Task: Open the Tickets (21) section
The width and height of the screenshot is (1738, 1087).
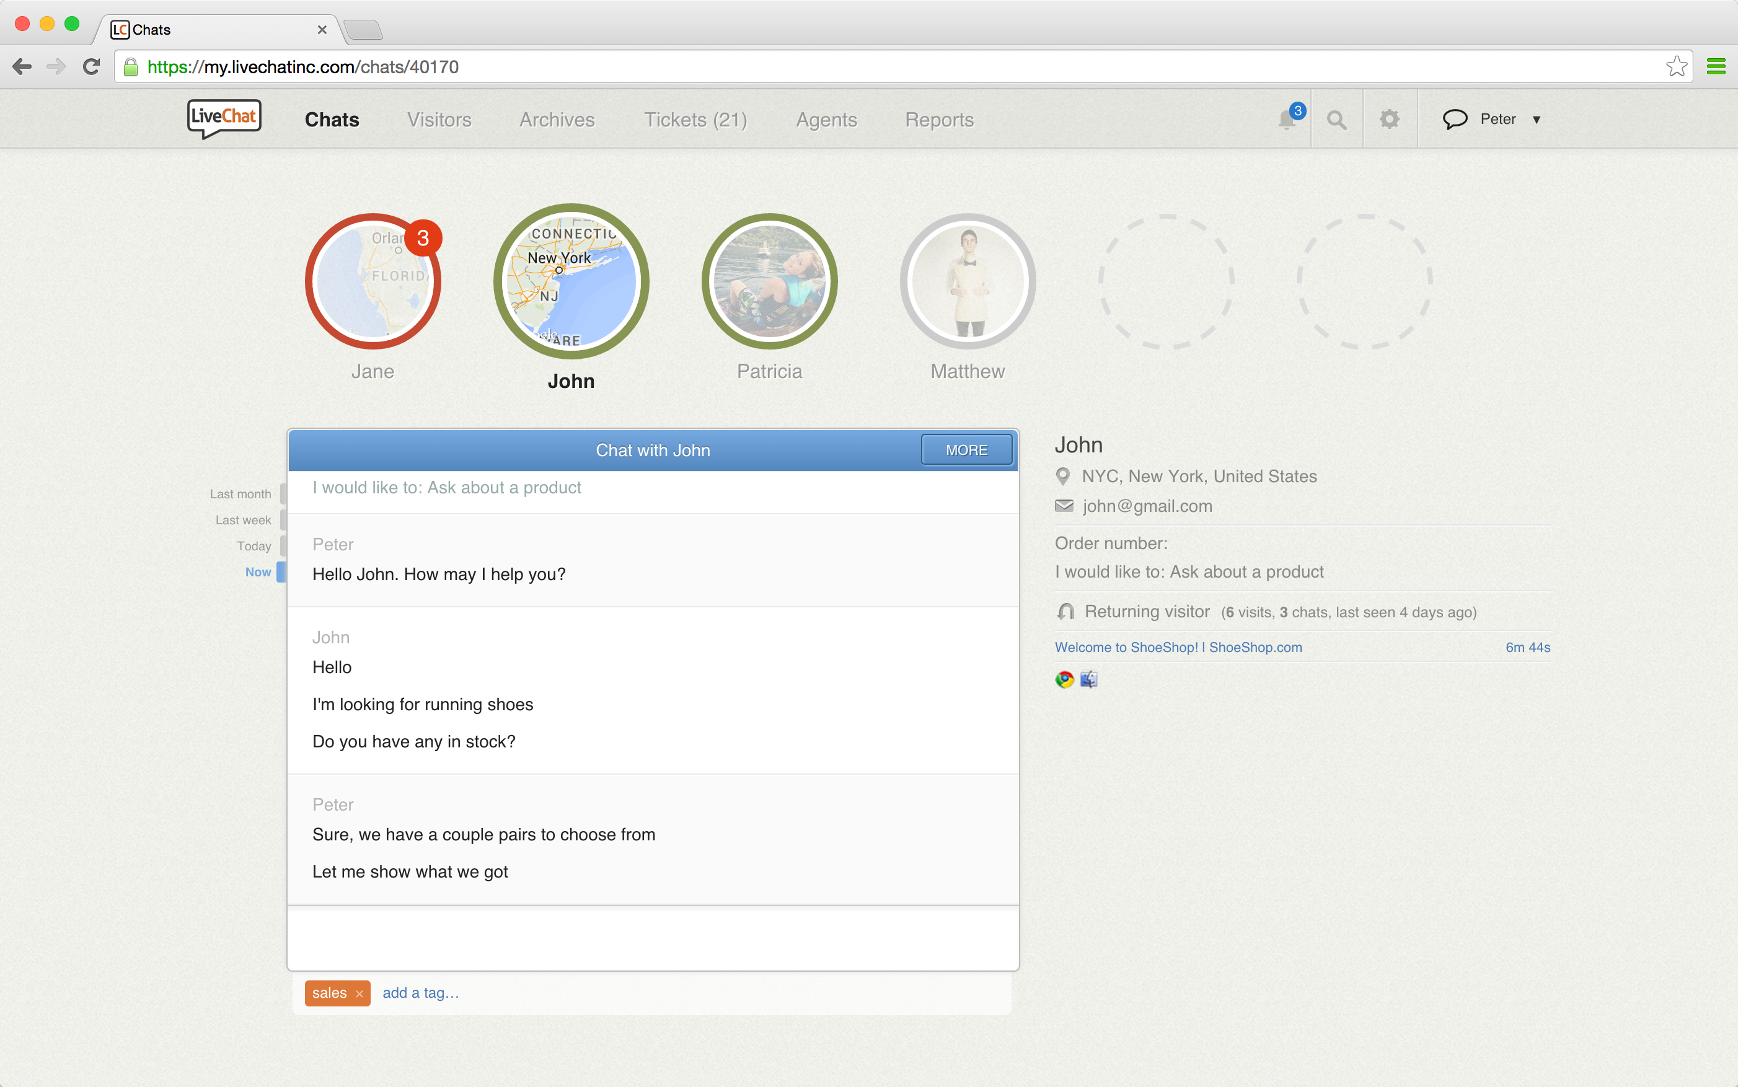Action: [695, 120]
